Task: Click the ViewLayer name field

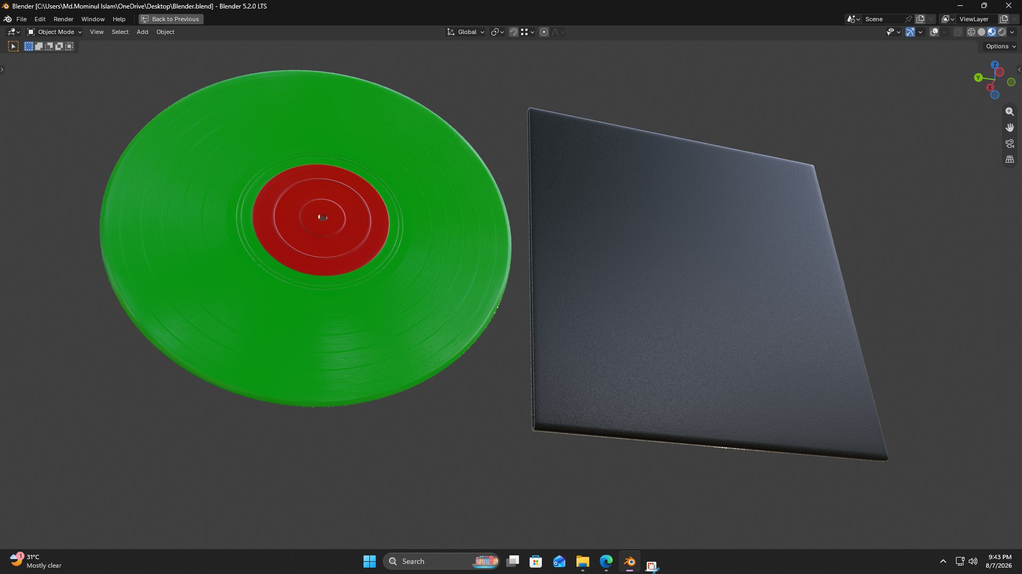Action: [977, 19]
